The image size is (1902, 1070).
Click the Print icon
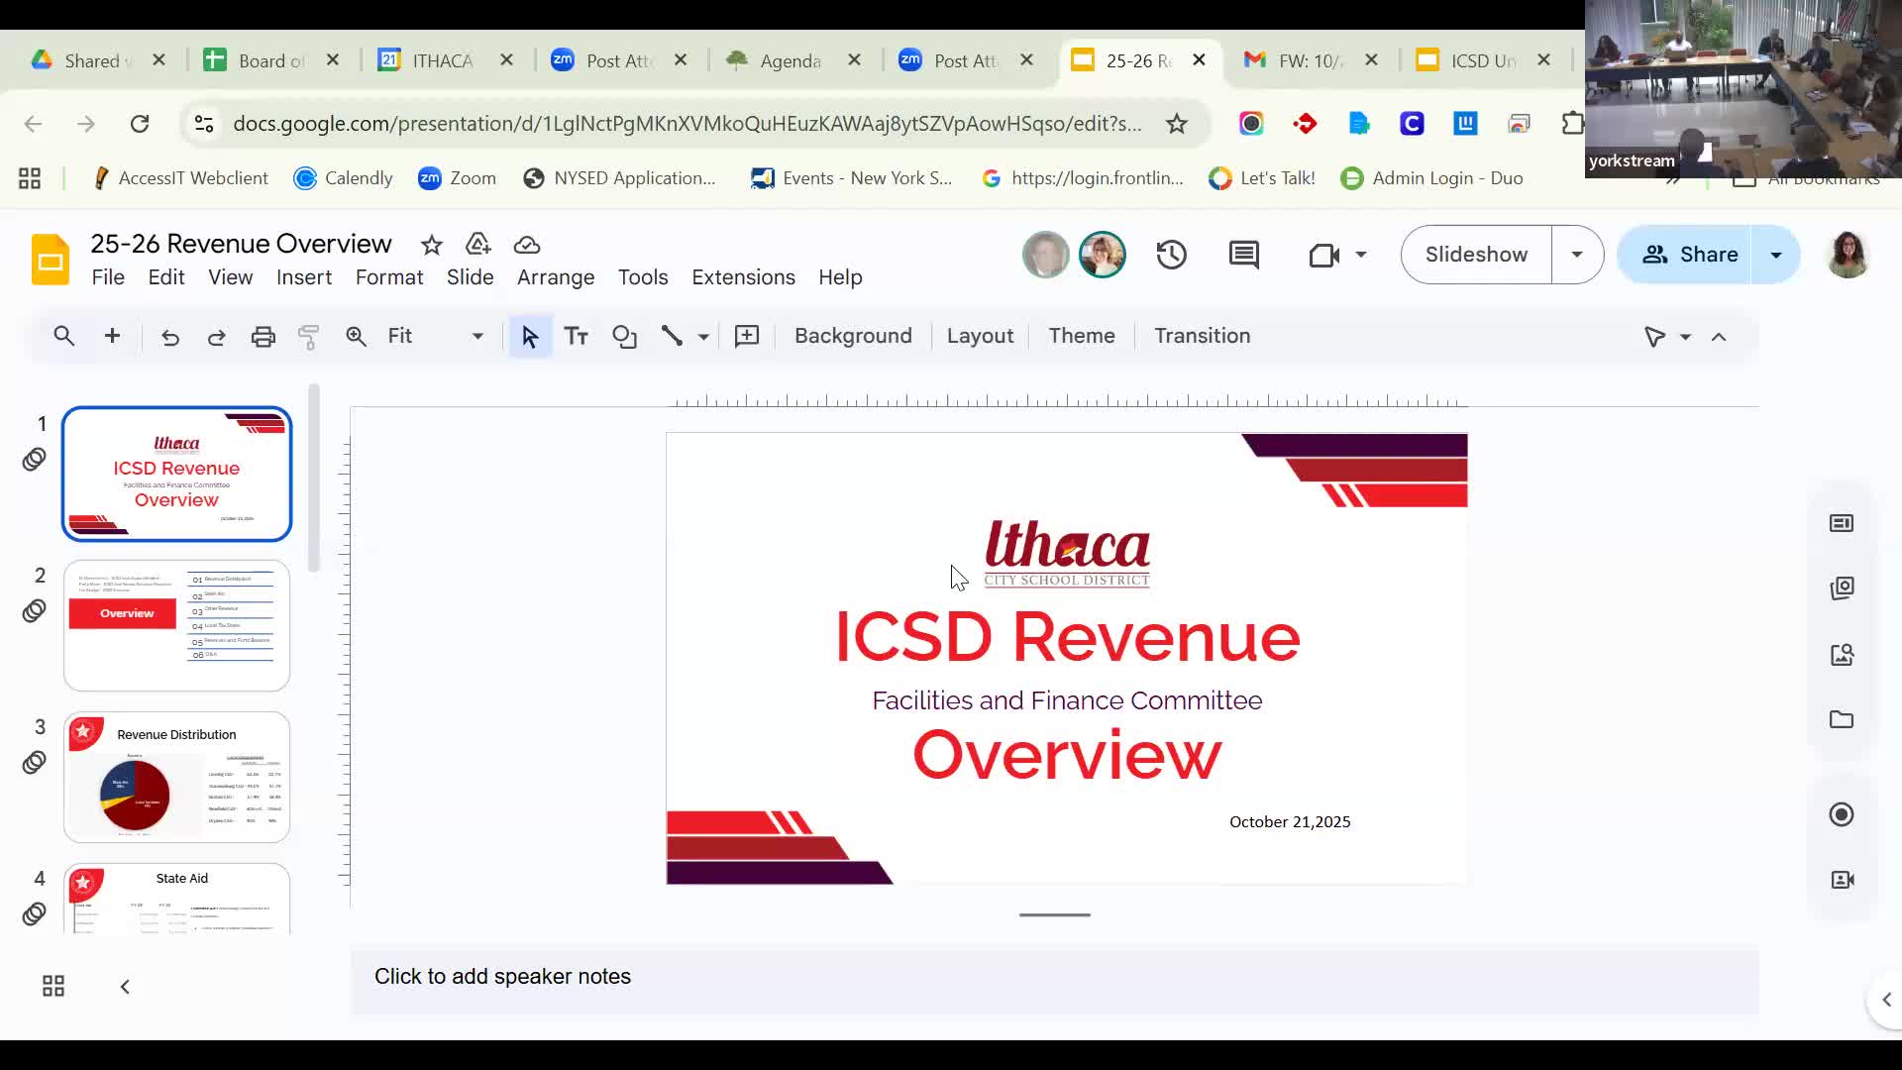(x=263, y=337)
